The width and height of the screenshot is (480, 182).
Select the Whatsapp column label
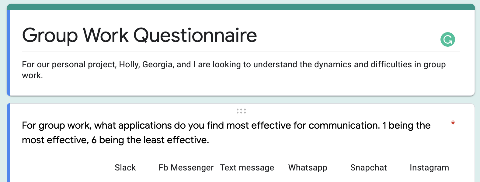[308, 167]
